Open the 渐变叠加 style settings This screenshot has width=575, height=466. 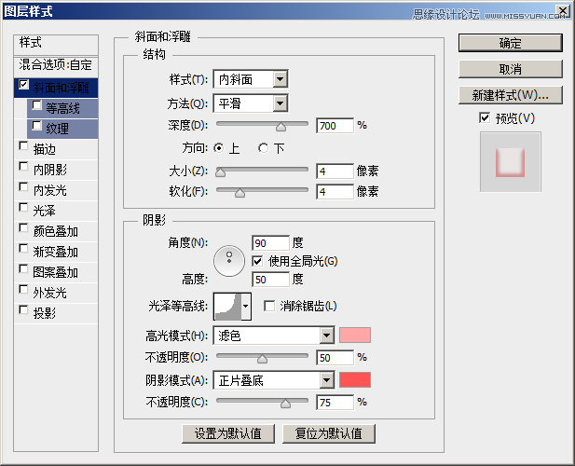coord(56,252)
